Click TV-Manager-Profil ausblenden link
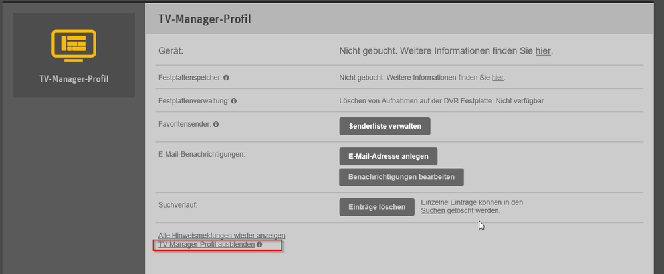 [207, 245]
